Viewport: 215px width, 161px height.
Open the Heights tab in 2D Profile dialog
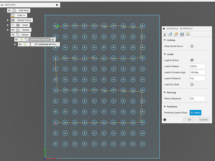coord(176,34)
